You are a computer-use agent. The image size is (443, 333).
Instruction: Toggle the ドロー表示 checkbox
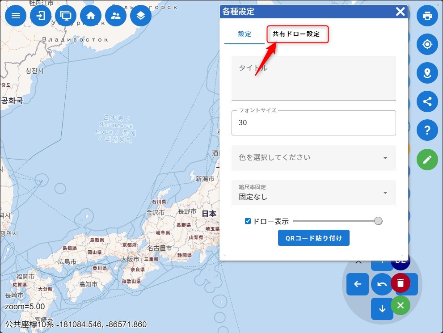tap(248, 221)
